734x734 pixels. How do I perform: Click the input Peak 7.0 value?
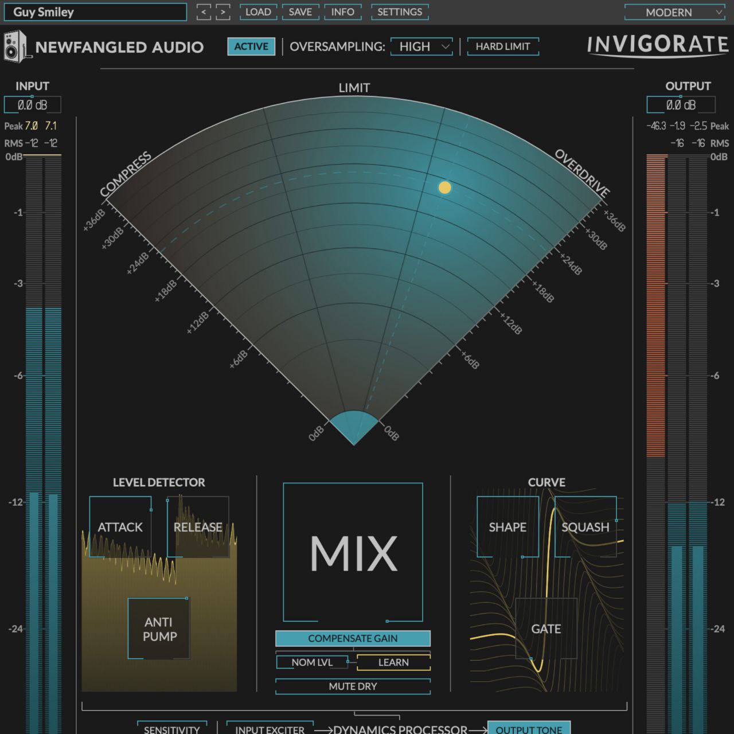point(31,126)
